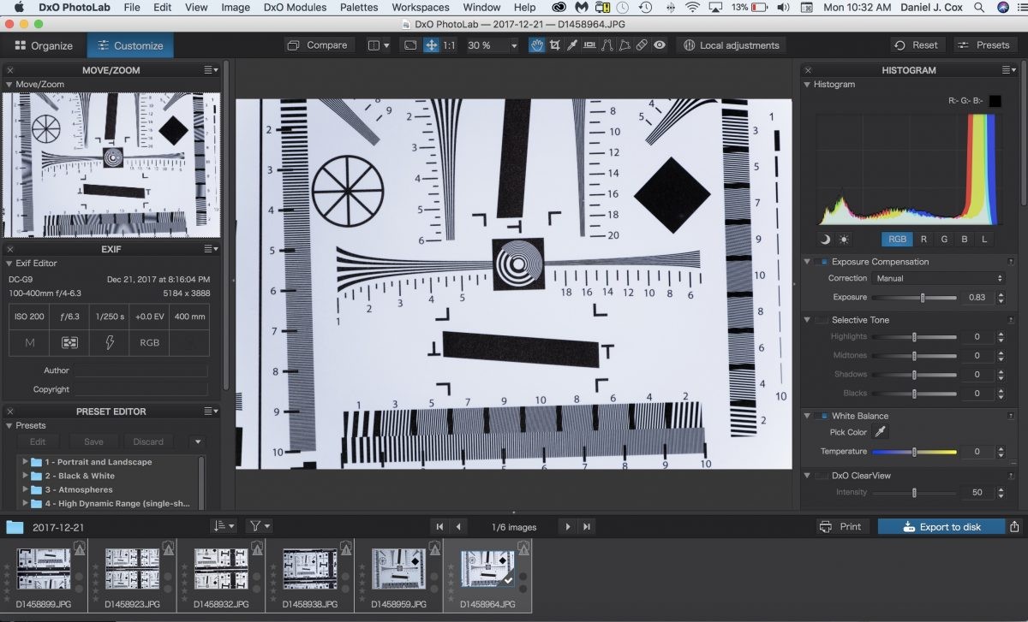Click the eye preview icon in the toolbar

point(660,45)
